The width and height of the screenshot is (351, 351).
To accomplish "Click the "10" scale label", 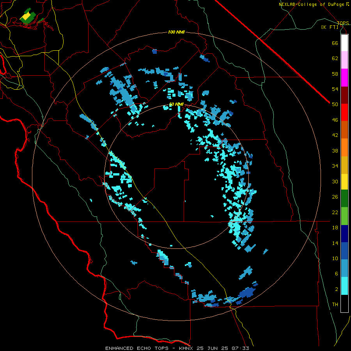I will coord(335,259).
